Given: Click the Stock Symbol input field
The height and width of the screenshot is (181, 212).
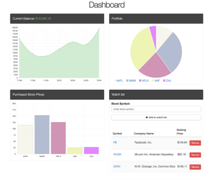Looking at the screenshot, I should (x=156, y=109).
